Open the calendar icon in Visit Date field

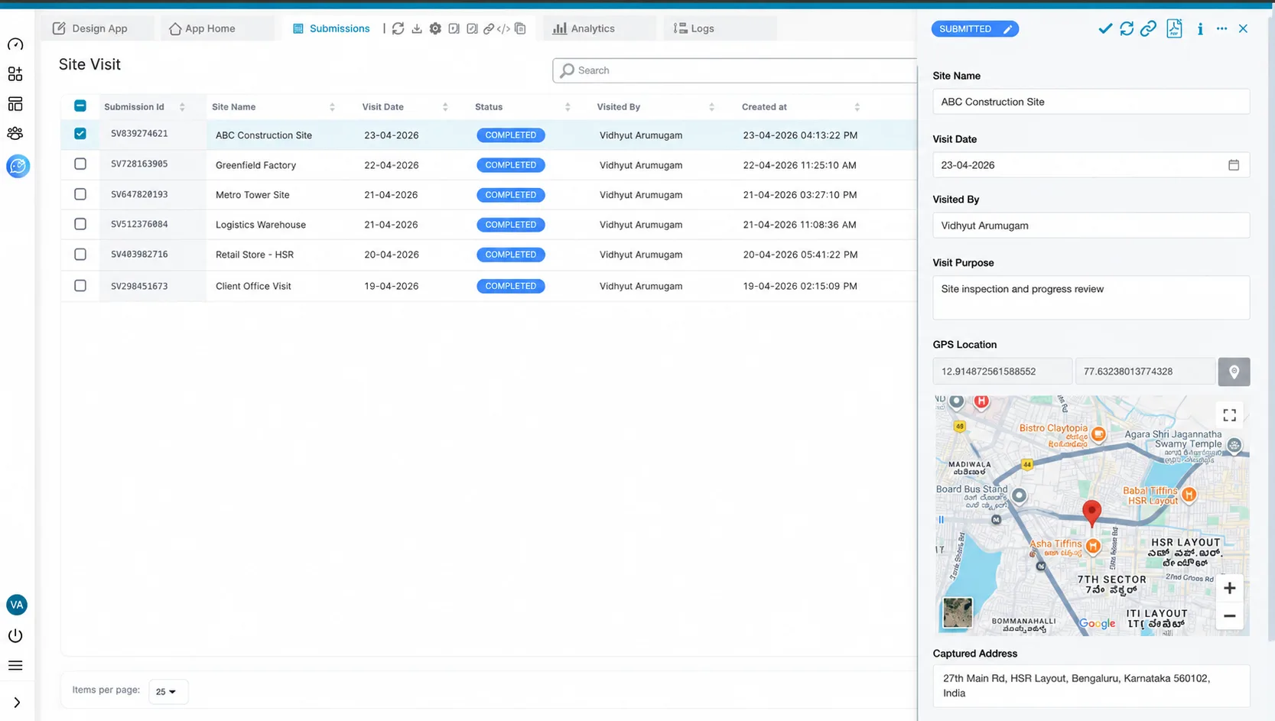click(1234, 165)
